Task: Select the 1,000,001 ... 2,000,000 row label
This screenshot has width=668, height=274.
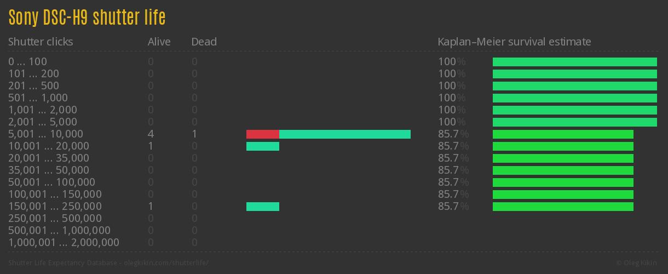Action: 64,243
